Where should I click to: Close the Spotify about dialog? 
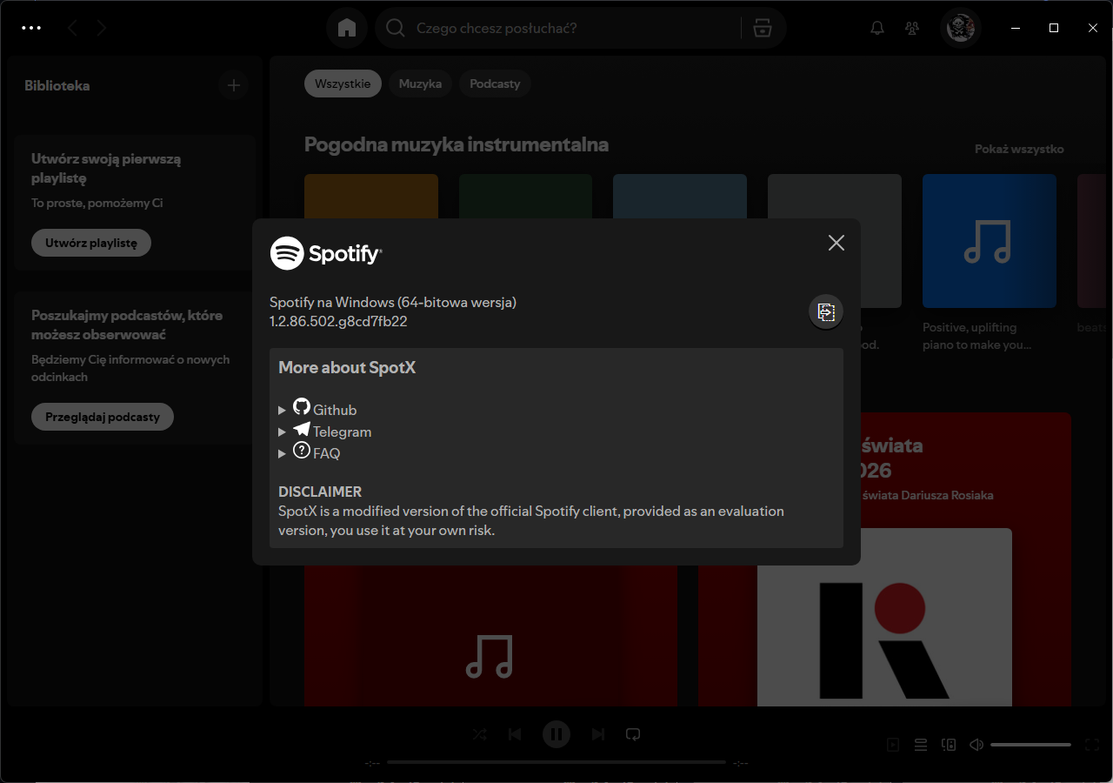point(836,243)
